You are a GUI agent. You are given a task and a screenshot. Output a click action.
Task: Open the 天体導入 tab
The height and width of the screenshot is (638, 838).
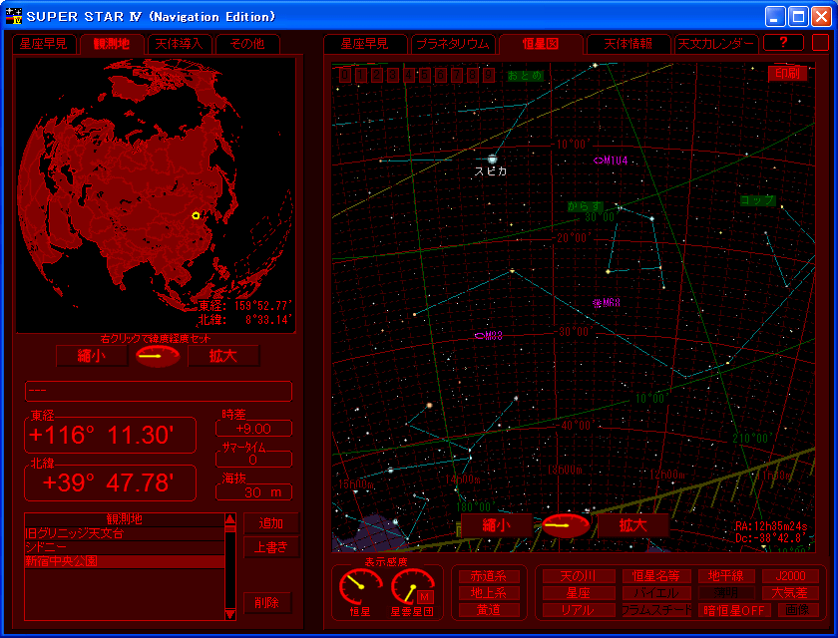pyautogui.click(x=179, y=44)
